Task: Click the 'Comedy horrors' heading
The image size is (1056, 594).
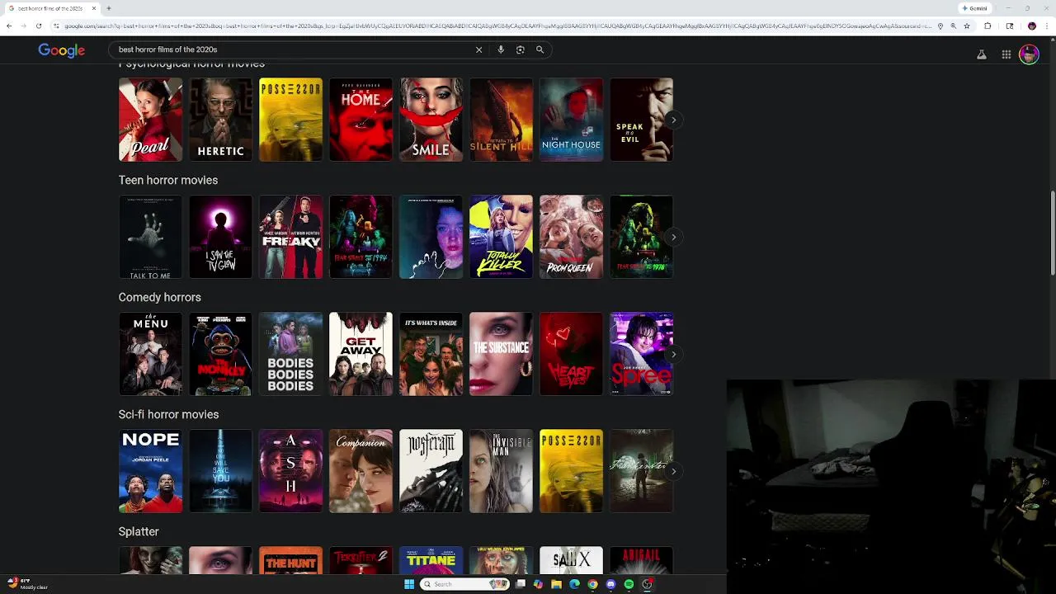Action: [160, 297]
